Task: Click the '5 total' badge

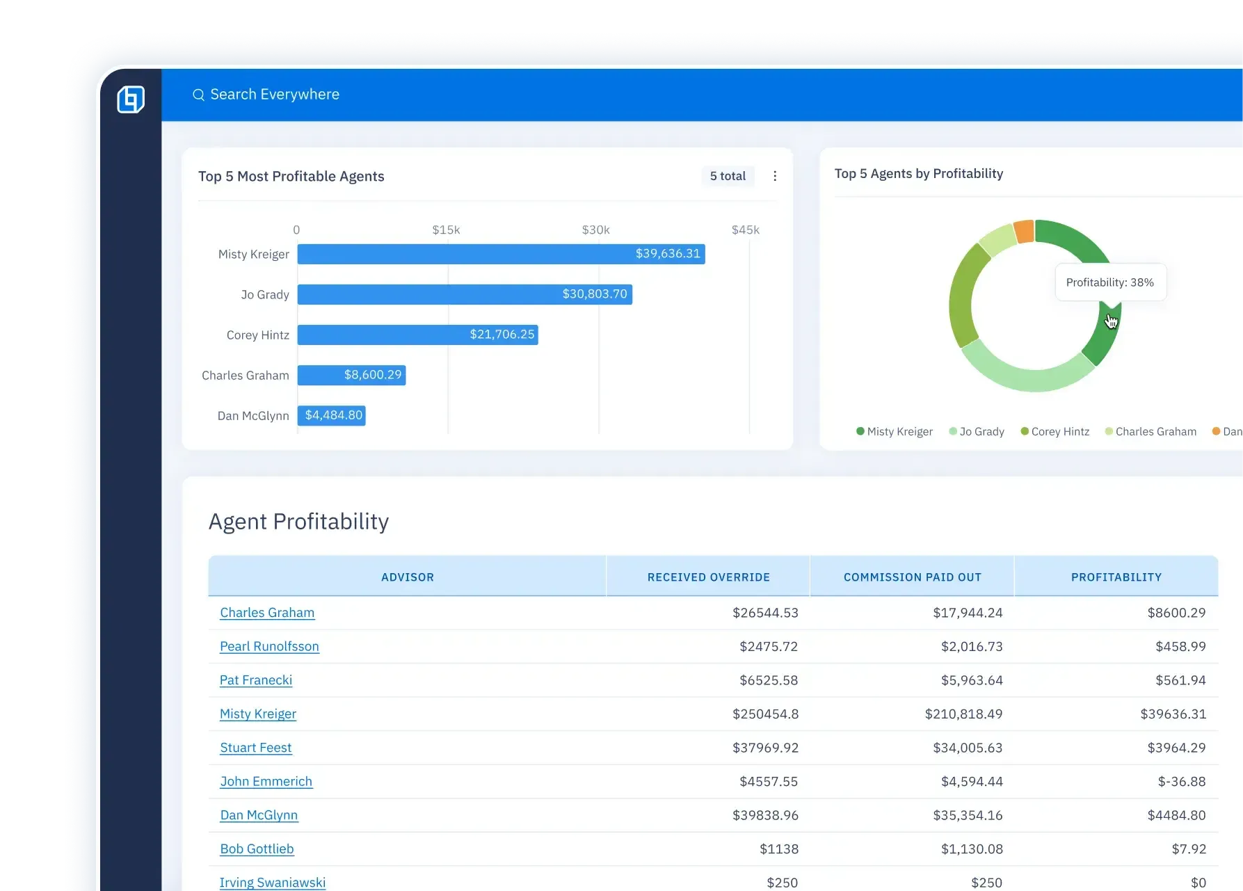Action: pos(728,176)
